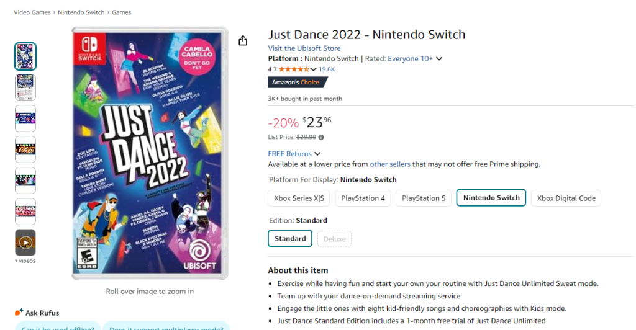Open the star rating breakdown chevron
Image resolution: width=636 pixels, height=330 pixels.
point(313,69)
